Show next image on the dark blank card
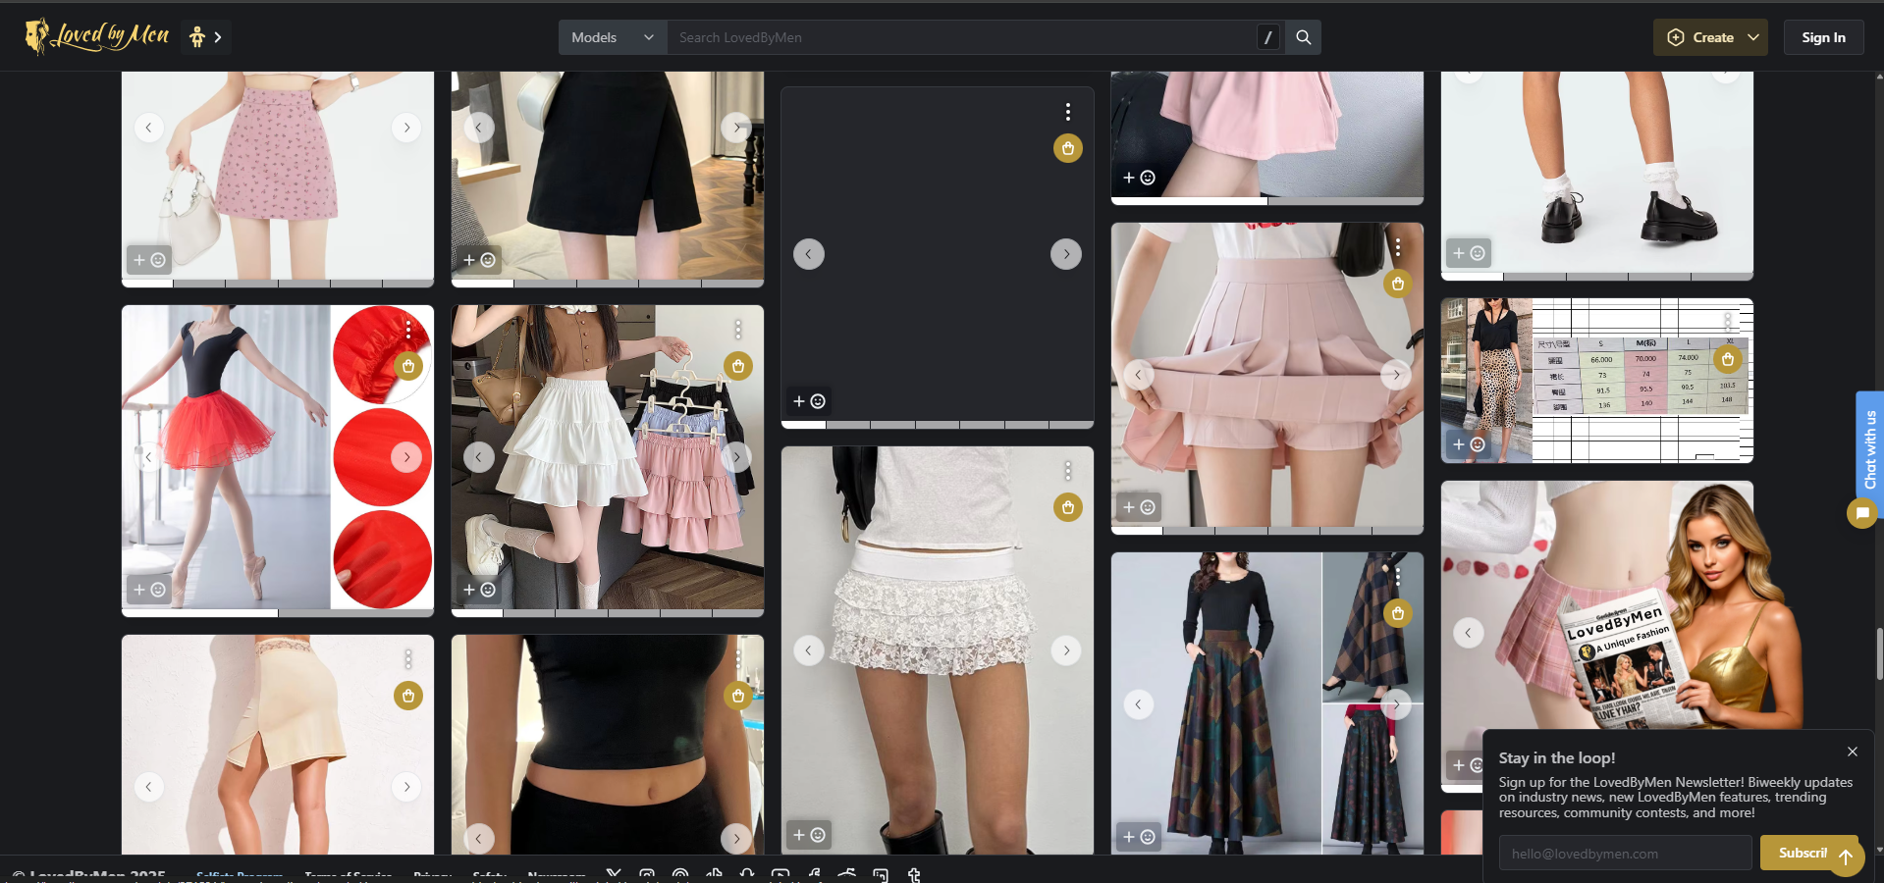 [x=1066, y=254]
